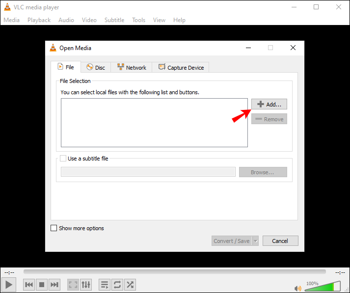This screenshot has width=350, height=293.
Task: Mute audio using the speaker icon
Action: (298, 288)
